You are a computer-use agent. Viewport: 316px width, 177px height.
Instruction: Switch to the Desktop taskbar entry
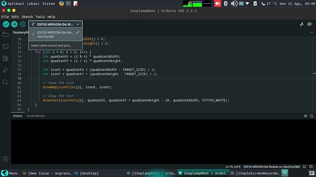point(87,173)
